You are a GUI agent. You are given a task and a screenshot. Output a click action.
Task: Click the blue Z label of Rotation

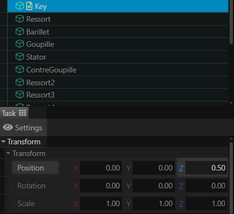(181, 186)
